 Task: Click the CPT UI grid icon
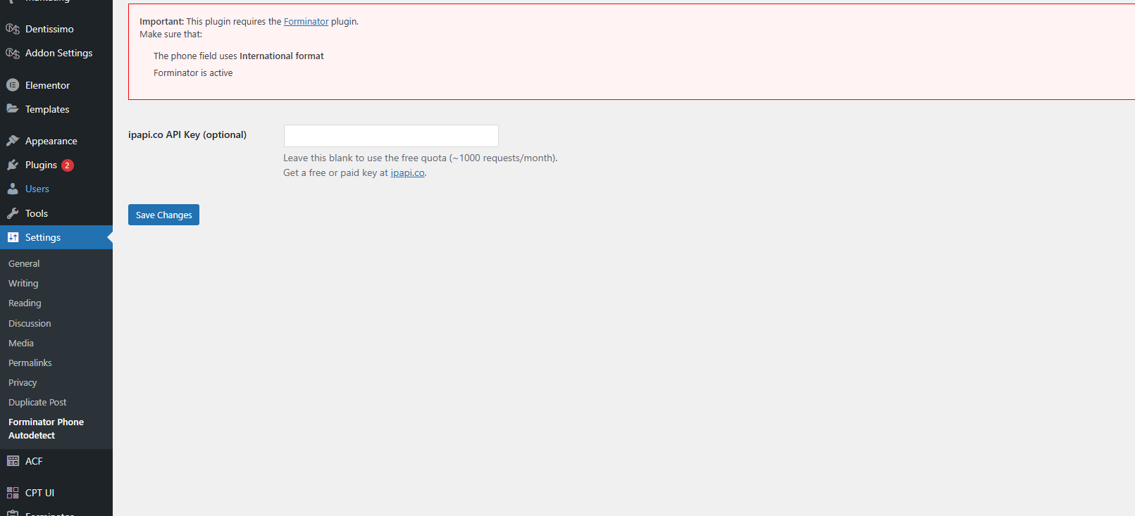pyautogui.click(x=13, y=493)
